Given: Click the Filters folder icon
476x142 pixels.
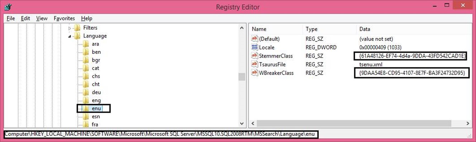Looking at the screenshot, I should [77, 28].
